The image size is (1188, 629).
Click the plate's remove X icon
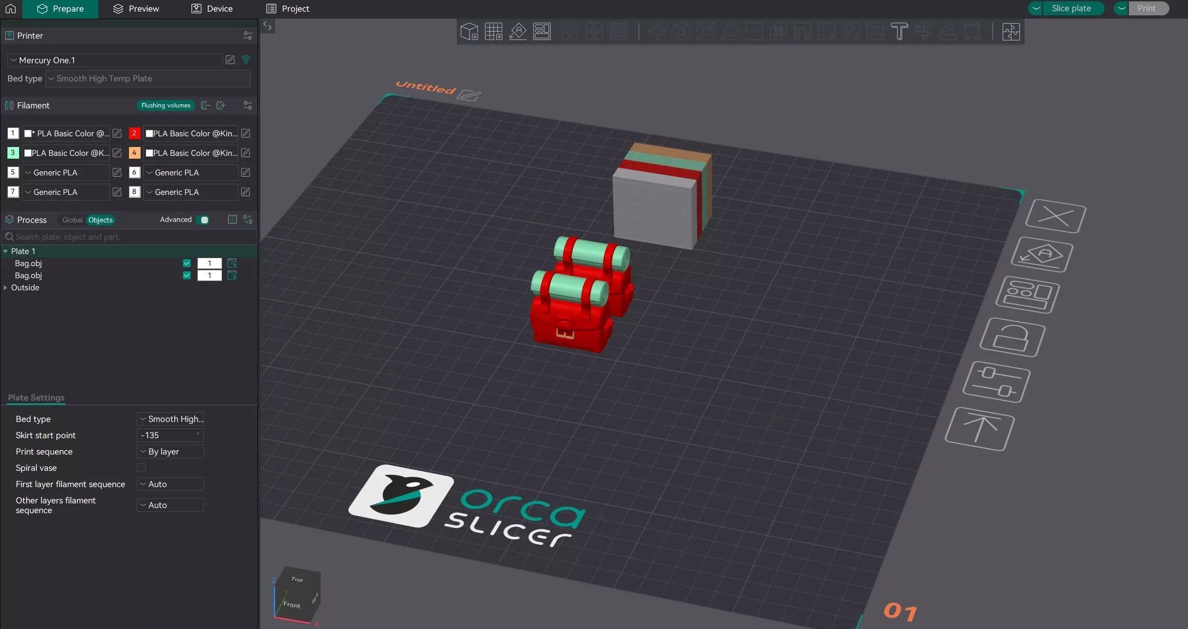(1056, 216)
